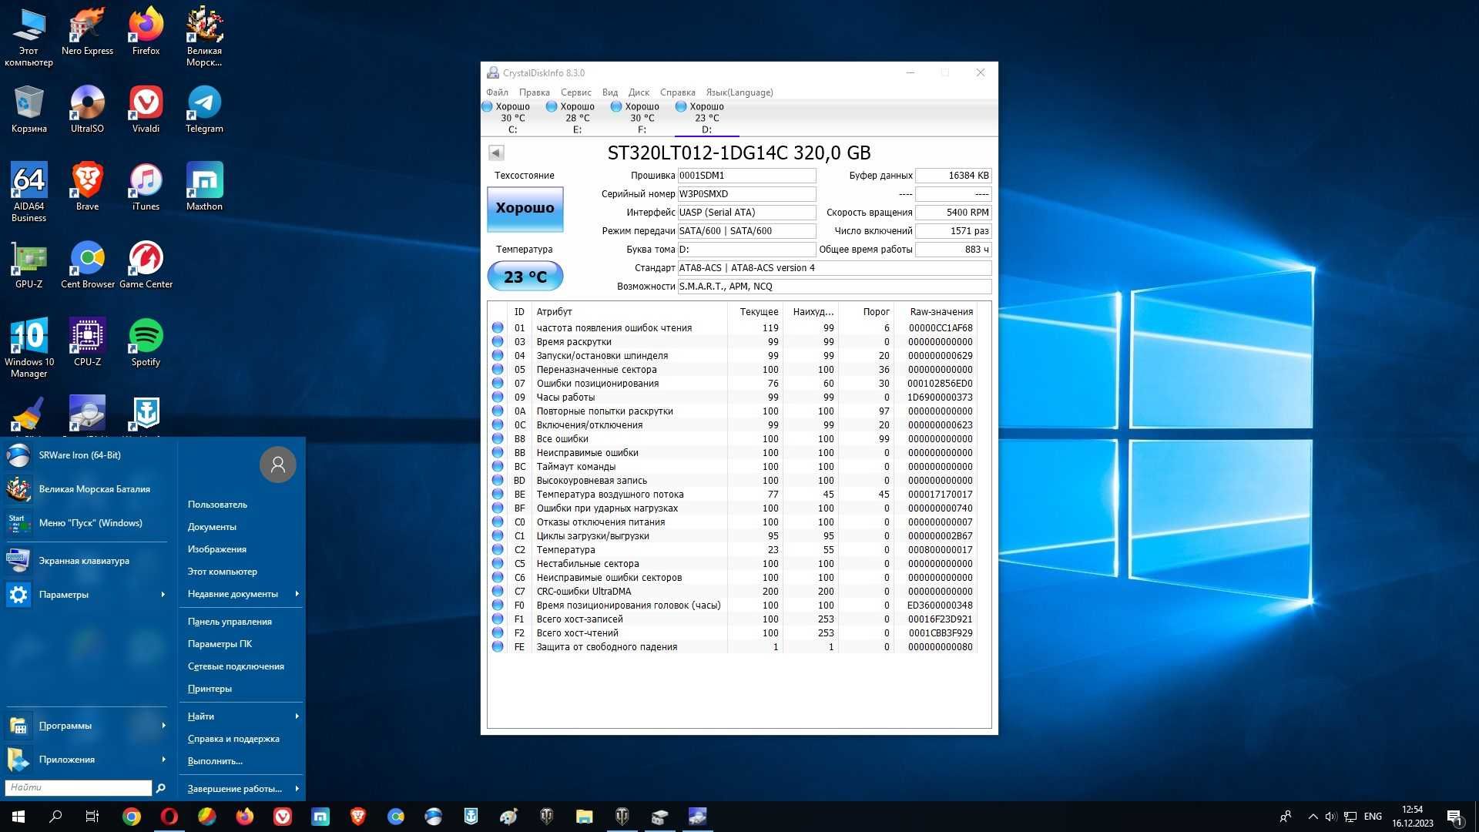
Task: Click the 23 °C temperature button
Action: 525,277
